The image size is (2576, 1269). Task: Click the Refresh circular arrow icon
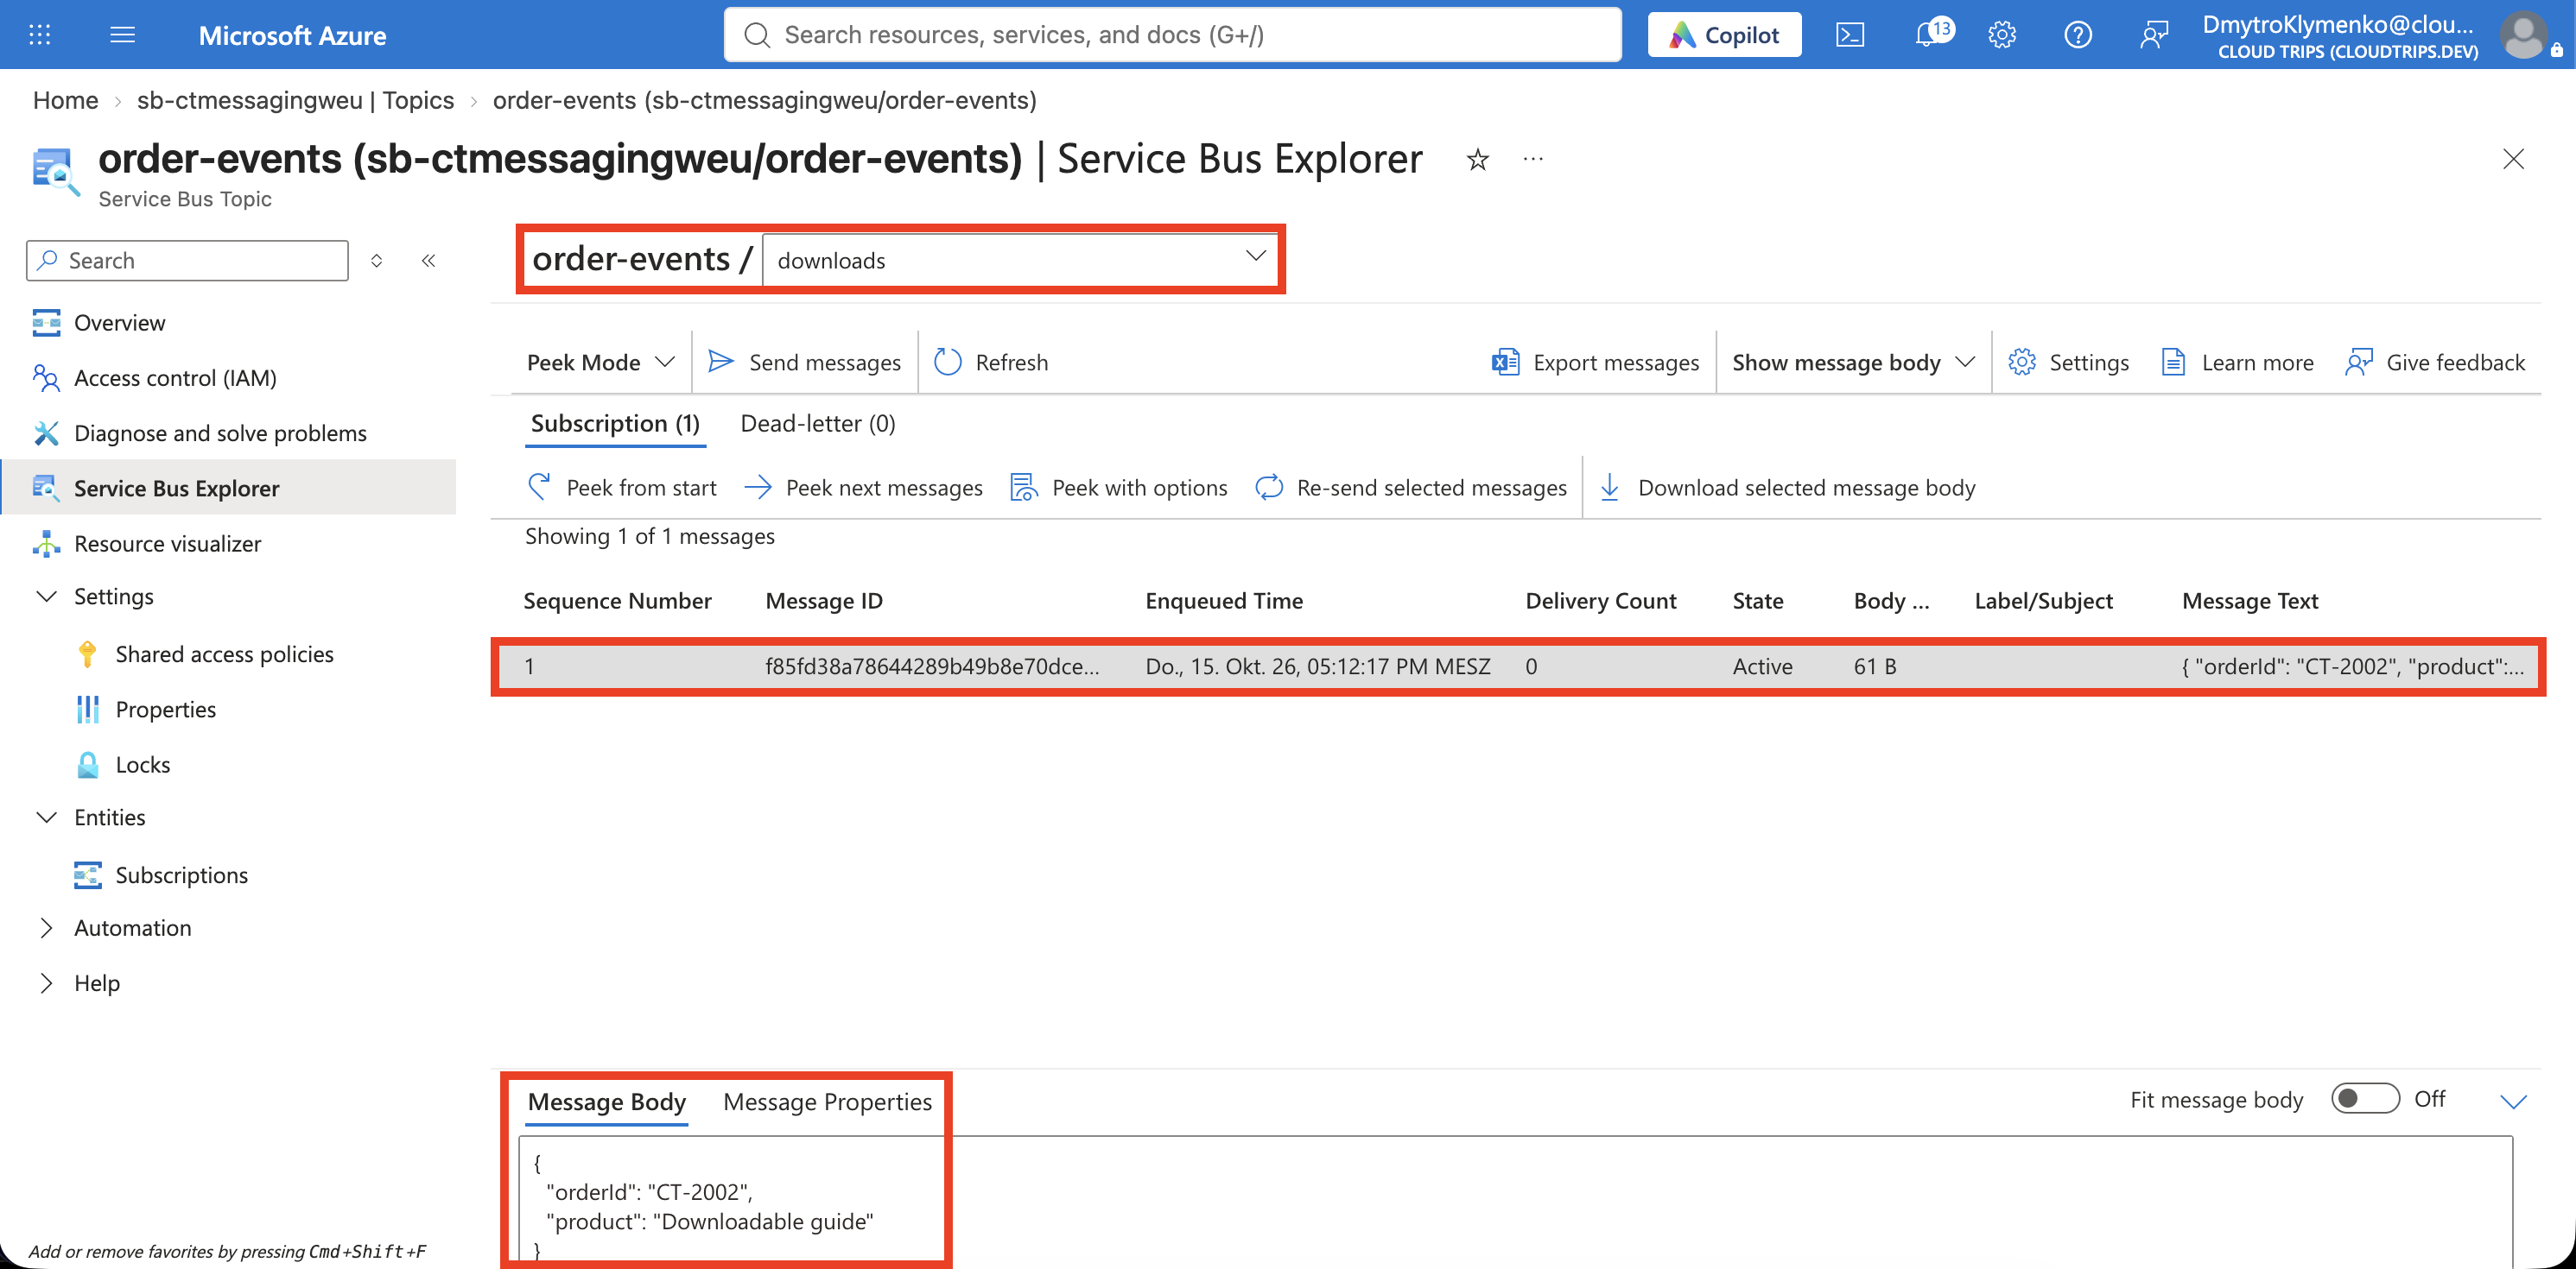click(947, 362)
